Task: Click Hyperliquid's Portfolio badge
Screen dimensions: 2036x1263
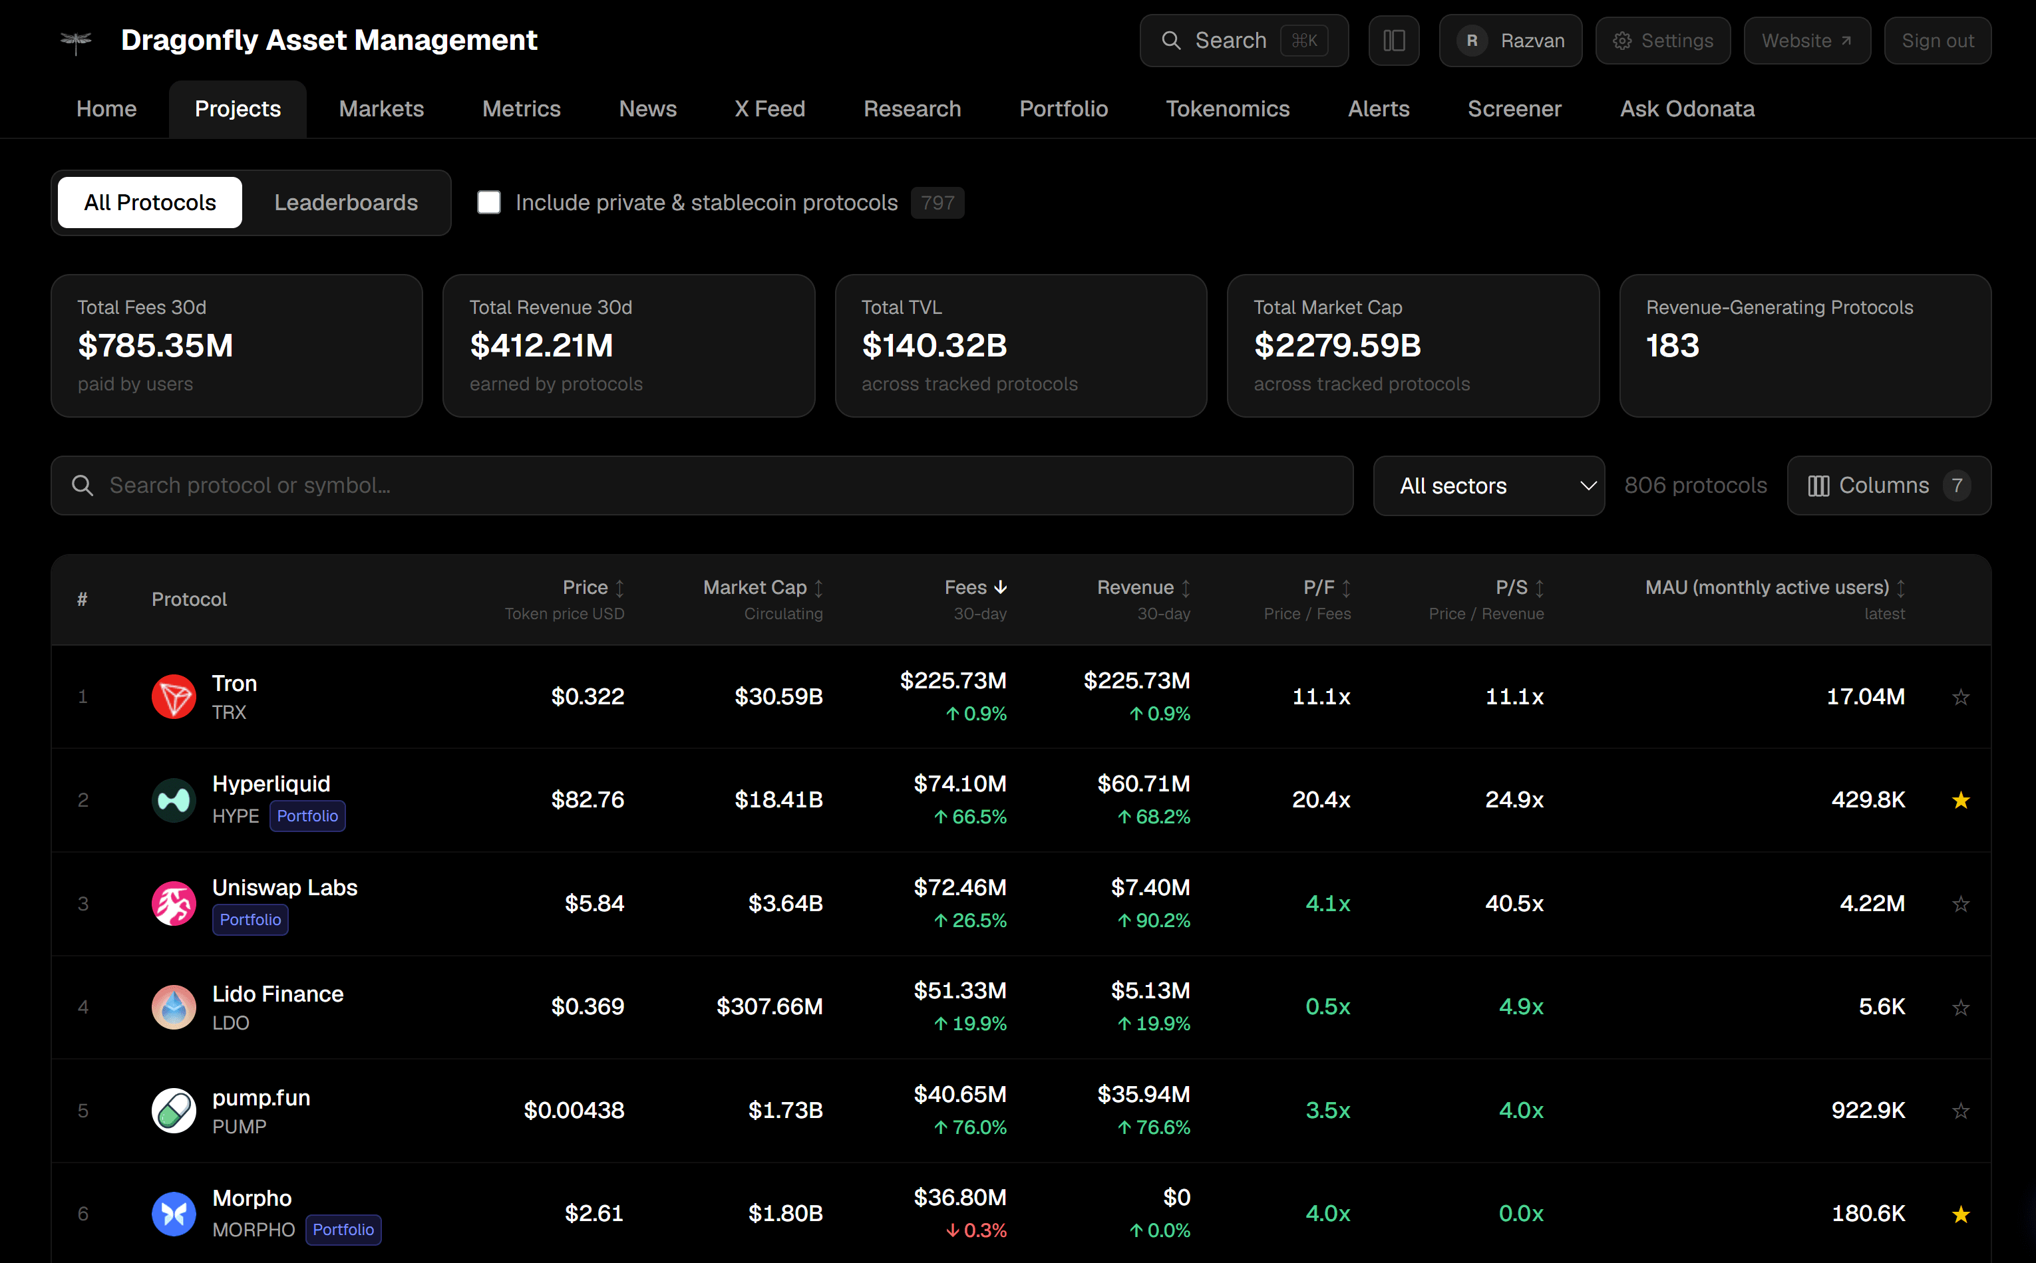Action: click(x=307, y=816)
